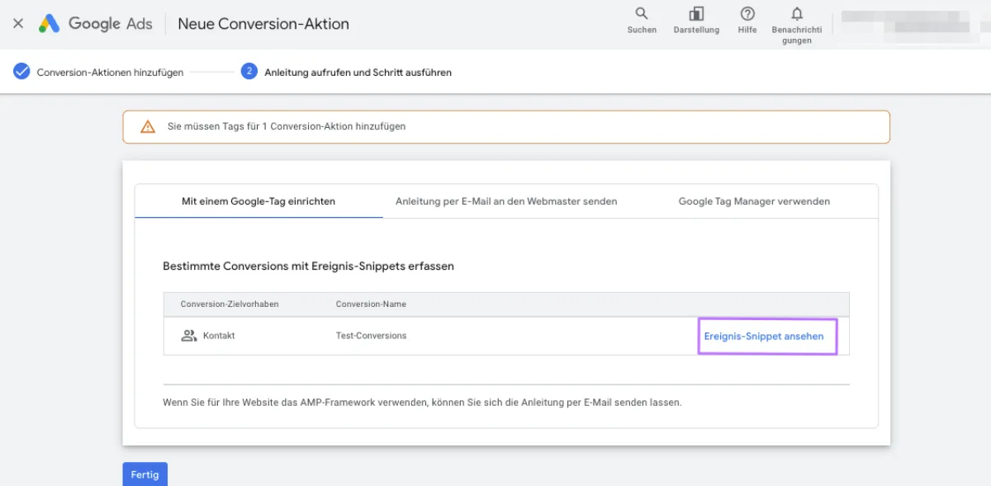This screenshot has width=991, height=486.
Task: Select the Kontakt contact icon in the table
Action: (x=189, y=335)
